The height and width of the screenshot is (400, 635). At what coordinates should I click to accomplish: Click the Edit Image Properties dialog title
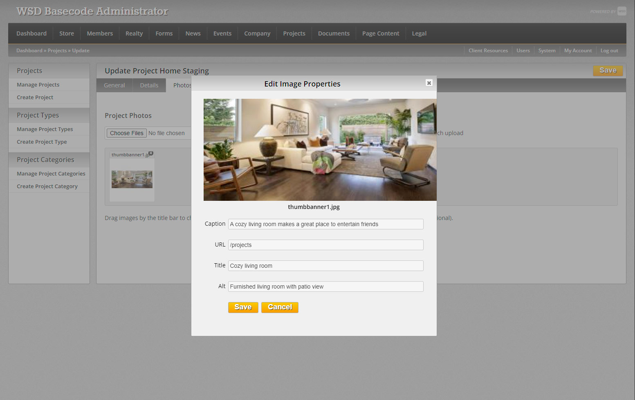[302, 84]
